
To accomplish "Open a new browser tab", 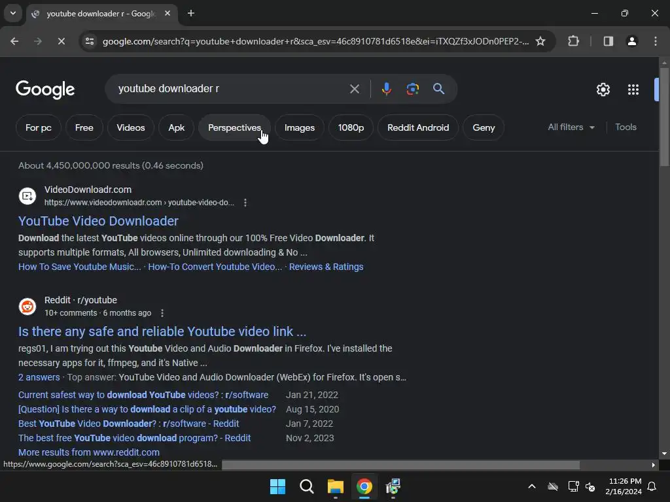I will [x=191, y=14].
